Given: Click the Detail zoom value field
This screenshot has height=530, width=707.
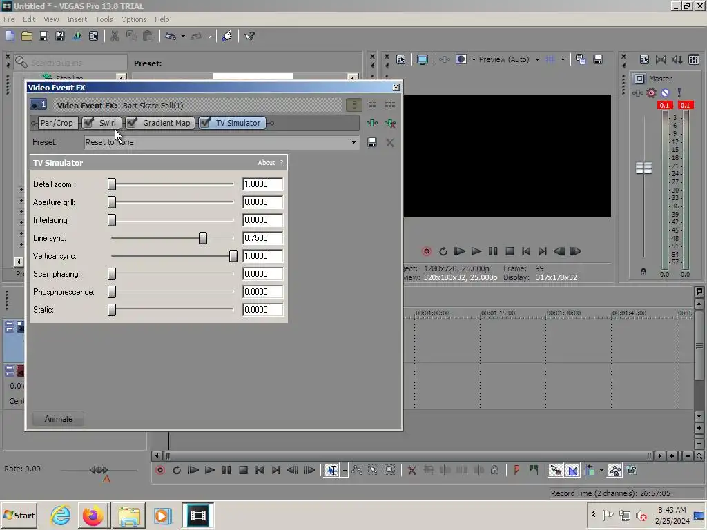Looking at the screenshot, I should pyautogui.click(x=262, y=184).
